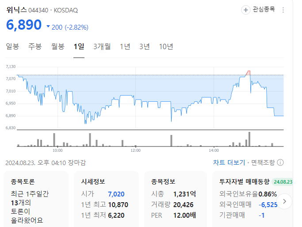Open the 차트 더보기 link

click(229, 163)
